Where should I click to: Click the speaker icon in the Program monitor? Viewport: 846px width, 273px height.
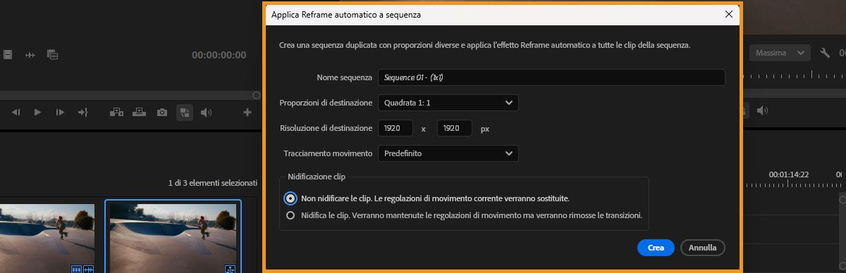click(x=761, y=110)
